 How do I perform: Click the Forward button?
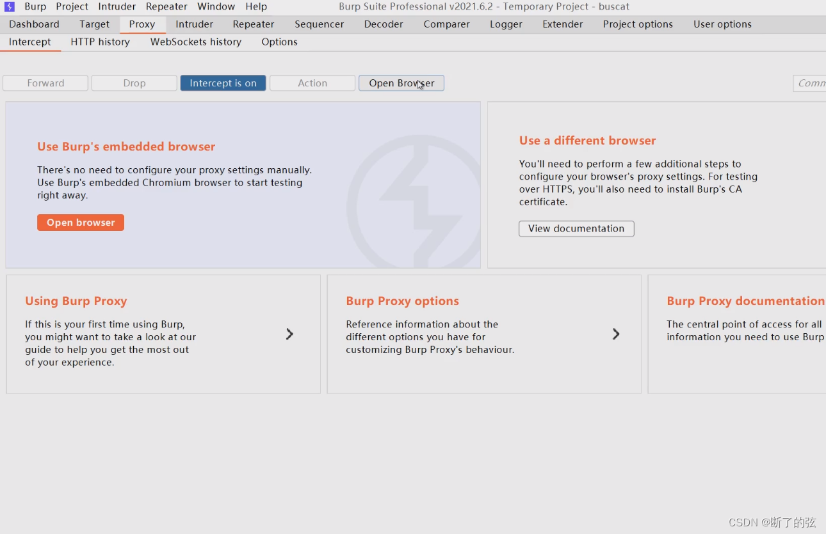coord(45,83)
